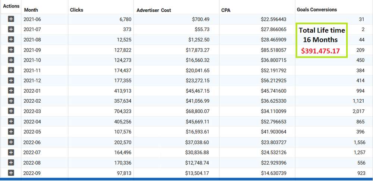Click the Actions column header
This screenshot has height=181, width=373.
pyautogui.click(x=11, y=6)
